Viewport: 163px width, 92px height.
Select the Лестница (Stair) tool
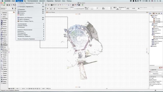(x=4, y=33)
